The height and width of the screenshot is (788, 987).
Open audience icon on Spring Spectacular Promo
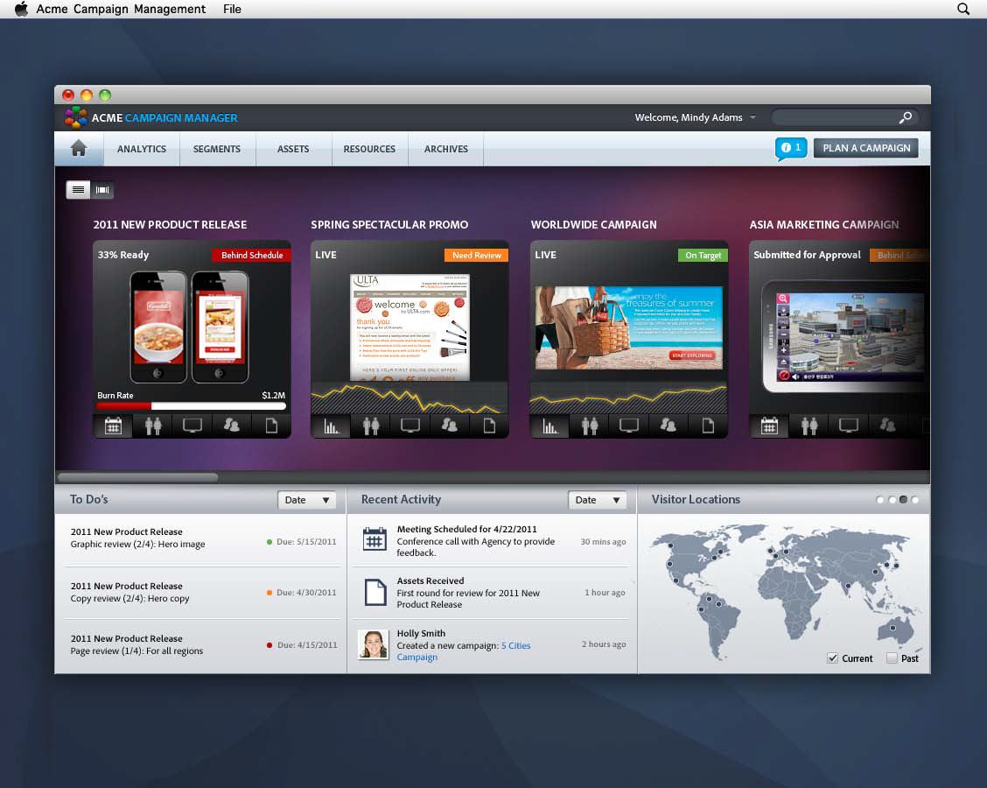(x=371, y=426)
